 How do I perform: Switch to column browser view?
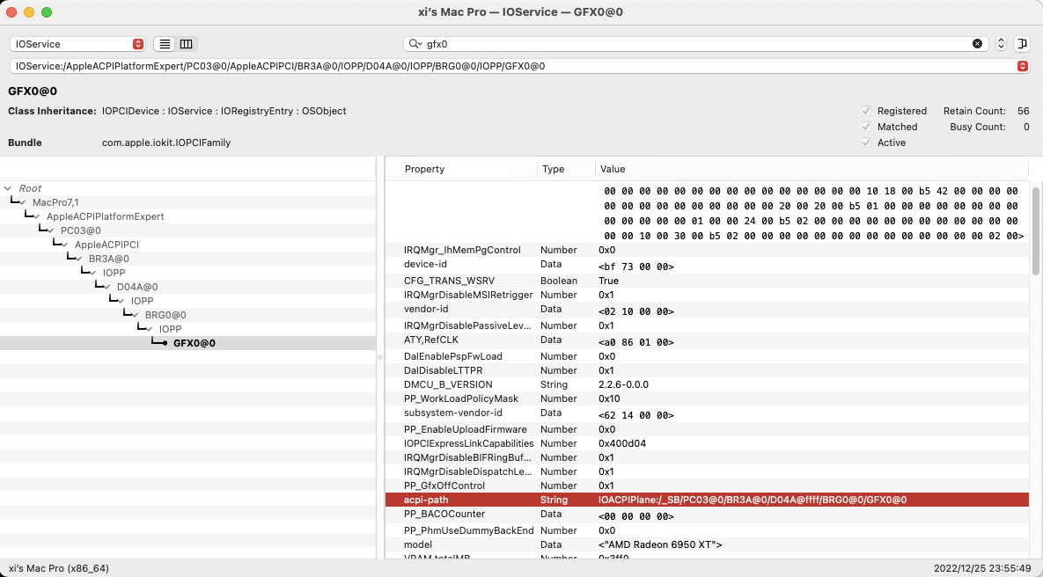click(186, 44)
